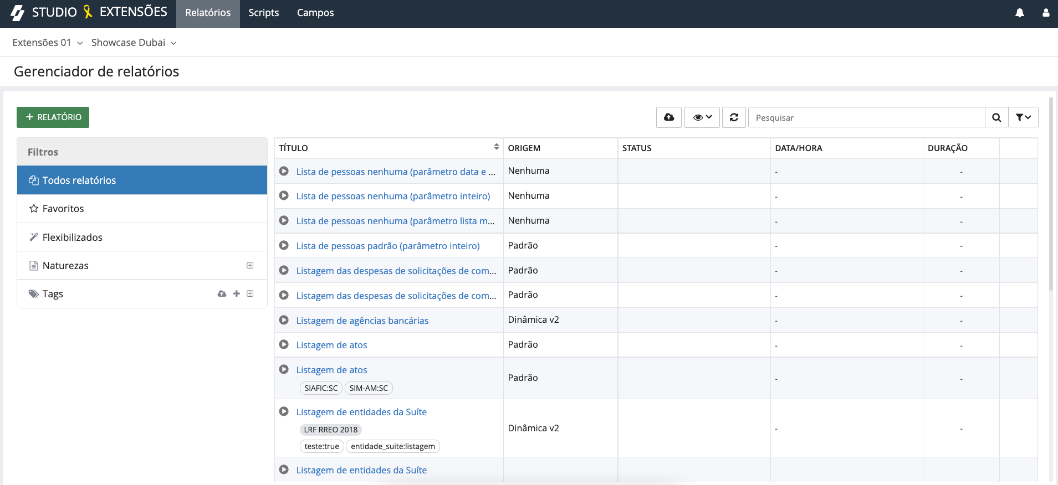
Task: Expand the Tags filter tree
Action: 250,293
